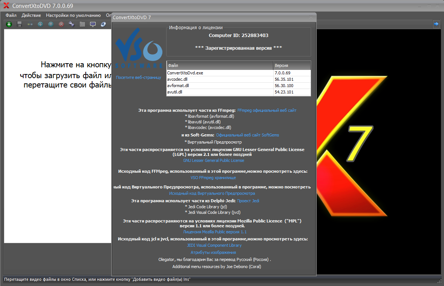Click the menu template grid icon
This screenshot has height=286, width=444.
[x=82, y=24]
